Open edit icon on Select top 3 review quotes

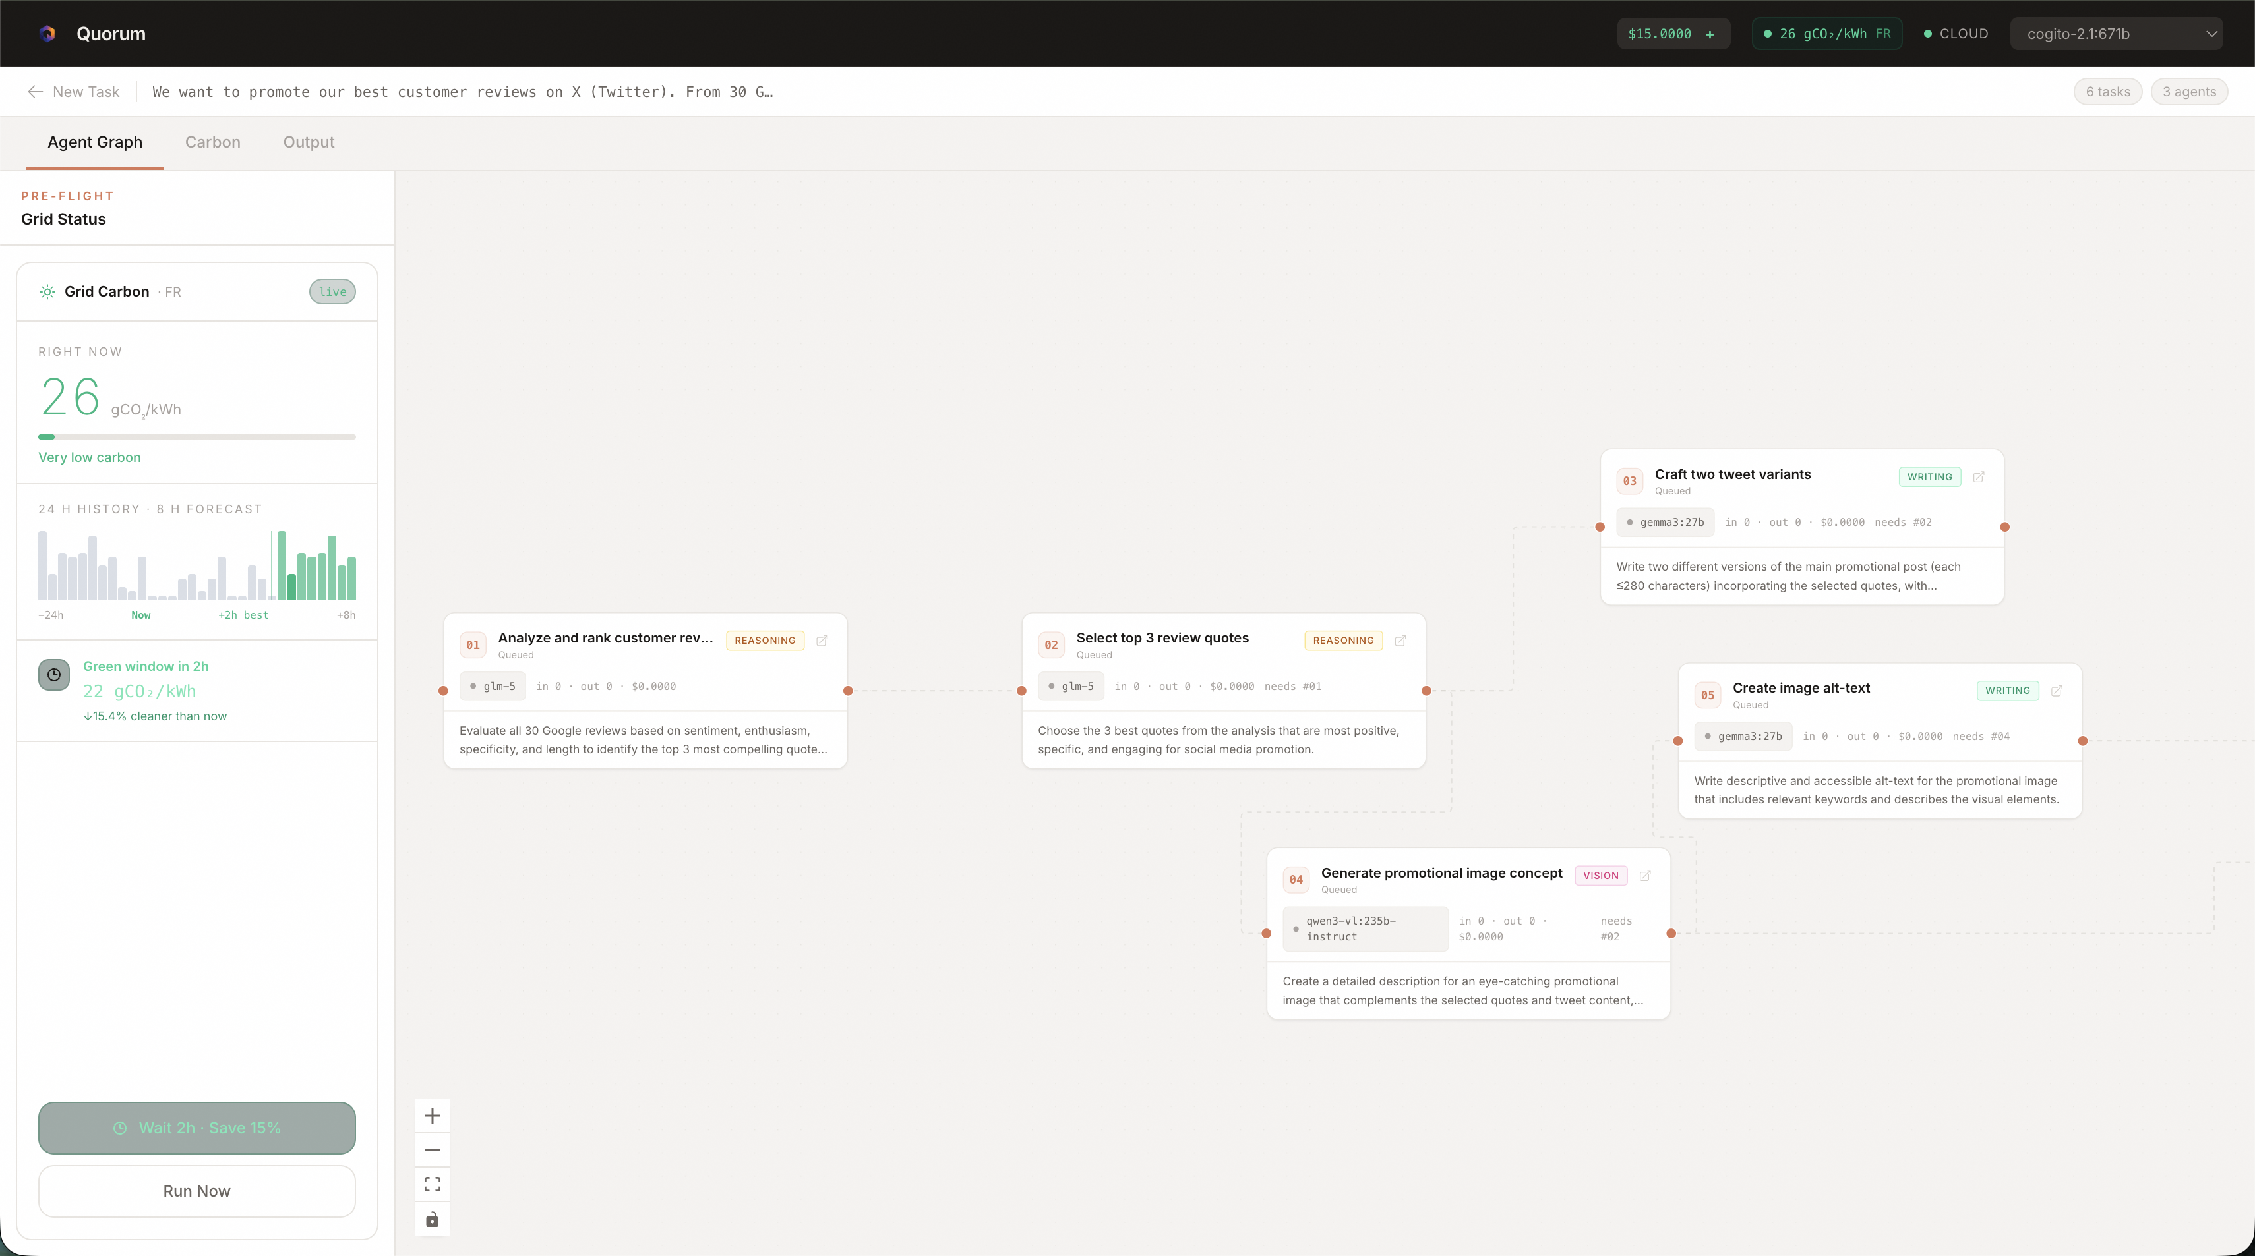click(1400, 641)
